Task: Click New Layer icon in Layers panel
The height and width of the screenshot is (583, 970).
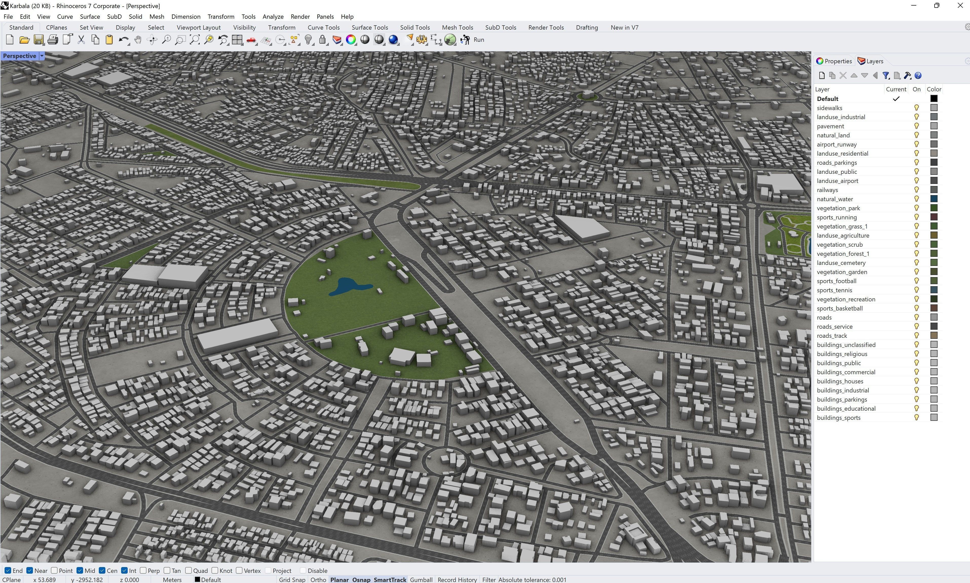Action: click(x=822, y=75)
